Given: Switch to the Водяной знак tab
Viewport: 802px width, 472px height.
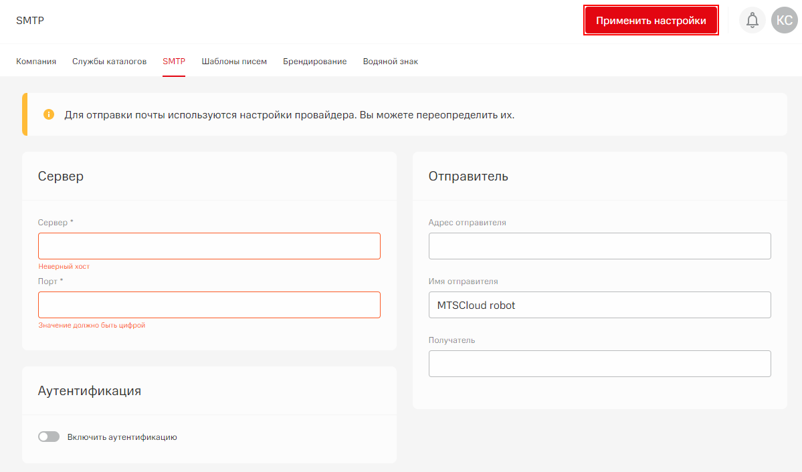Looking at the screenshot, I should [x=390, y=62].
